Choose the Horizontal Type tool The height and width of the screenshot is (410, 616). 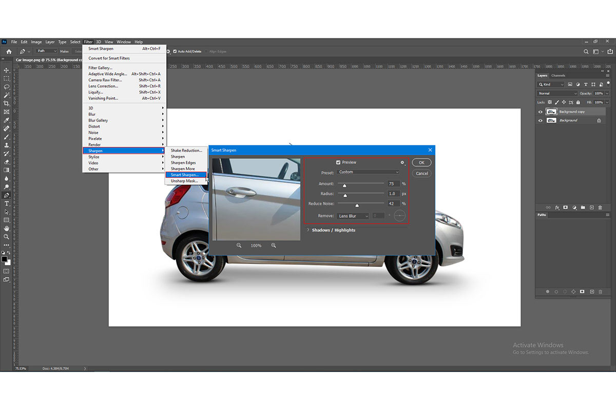[7, 203]
